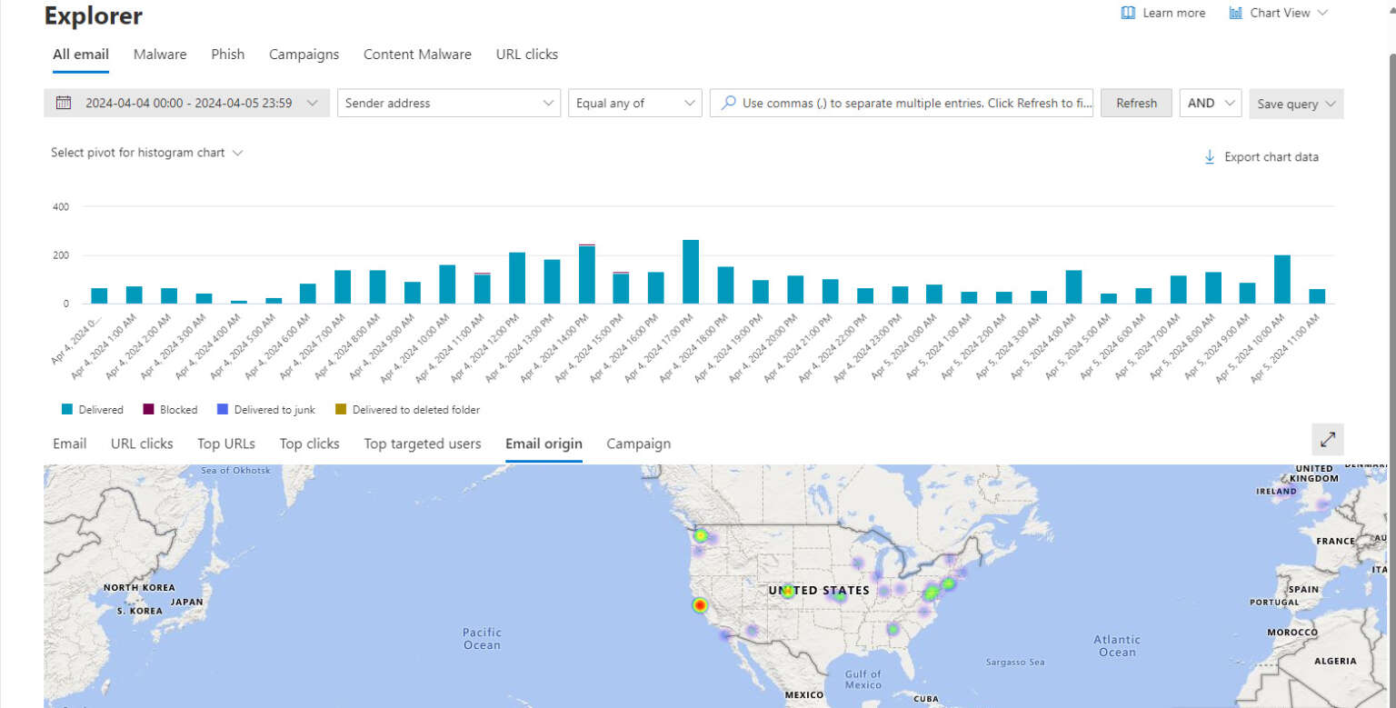Viewport: 1396px width, 708px height.
Task: Expand the map to full screen
Action: coord(1328,439)
